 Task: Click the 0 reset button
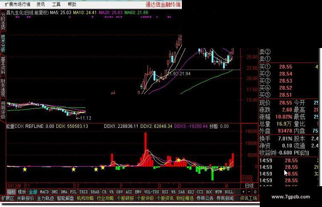(x=255, y=192)
